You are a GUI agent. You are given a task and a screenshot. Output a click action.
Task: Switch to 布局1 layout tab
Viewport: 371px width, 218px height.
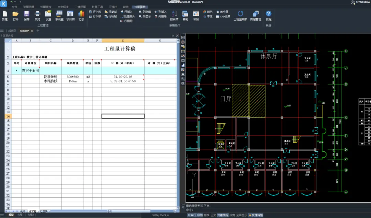(x=20, y=215)
